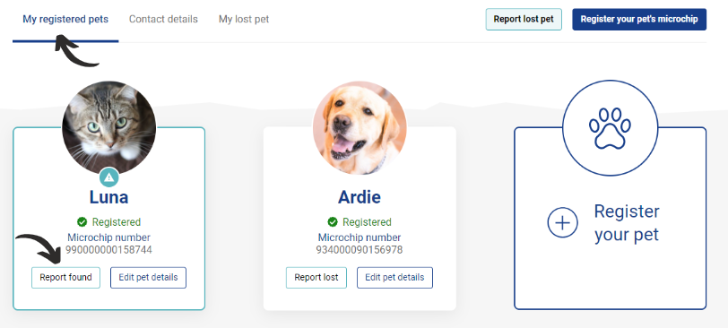Click Ardie's name heading

(x=360, y=197)
